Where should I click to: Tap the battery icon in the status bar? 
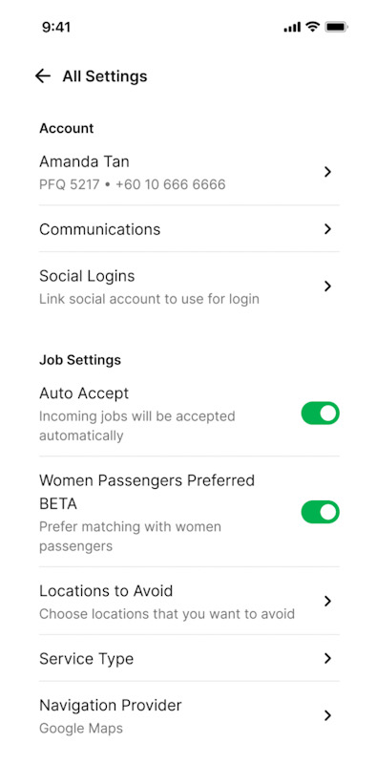pyautogui.click(x=337, y=27)
